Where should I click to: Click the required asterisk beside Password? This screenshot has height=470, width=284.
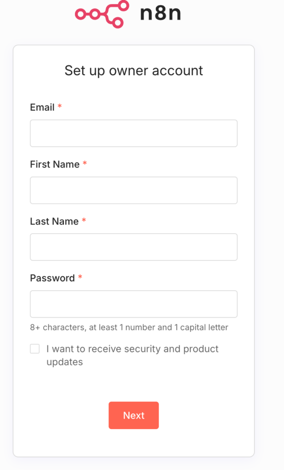pos(80,277)
